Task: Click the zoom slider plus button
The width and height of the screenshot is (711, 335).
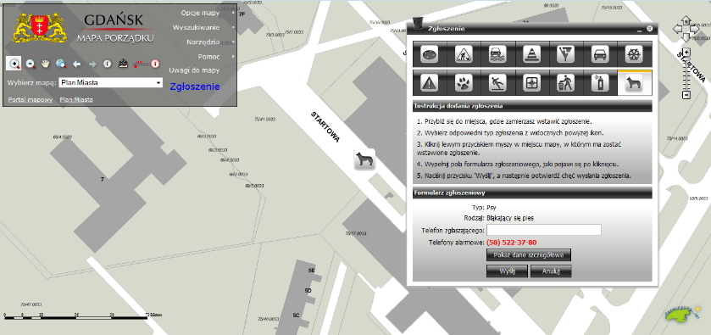Action: point(686,53)
